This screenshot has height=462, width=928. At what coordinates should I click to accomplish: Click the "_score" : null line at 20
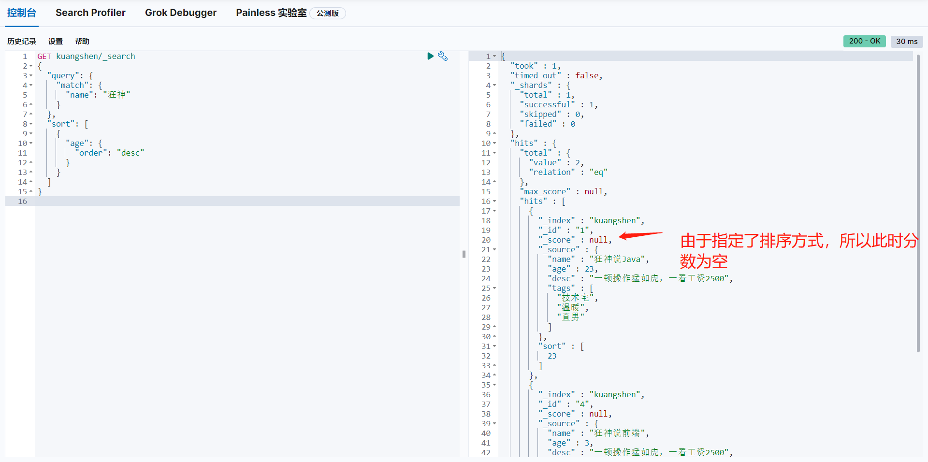point(575,240)
